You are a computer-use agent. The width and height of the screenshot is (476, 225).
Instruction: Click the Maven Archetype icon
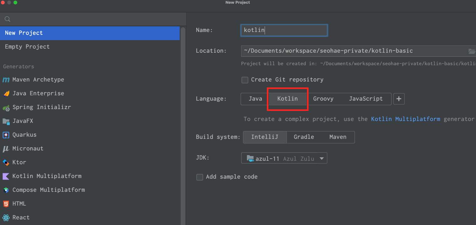pyautogui.click(x=6, y=80)
